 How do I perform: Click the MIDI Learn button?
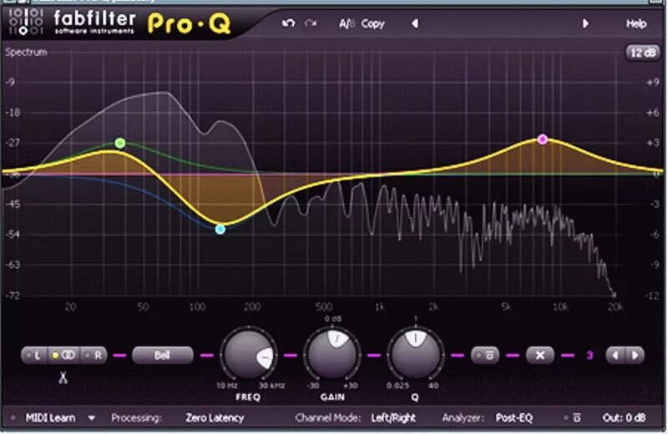point(50,418)
